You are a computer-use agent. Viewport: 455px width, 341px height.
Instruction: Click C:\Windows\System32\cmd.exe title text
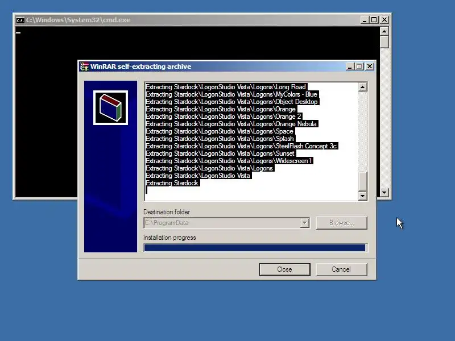[x=78, y=20]
